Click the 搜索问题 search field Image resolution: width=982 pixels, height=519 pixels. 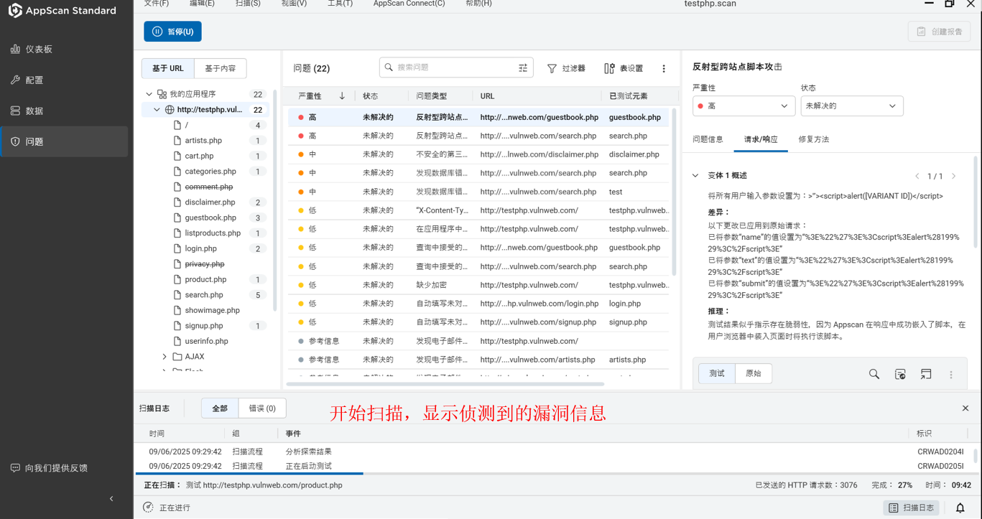pos(456,67)
